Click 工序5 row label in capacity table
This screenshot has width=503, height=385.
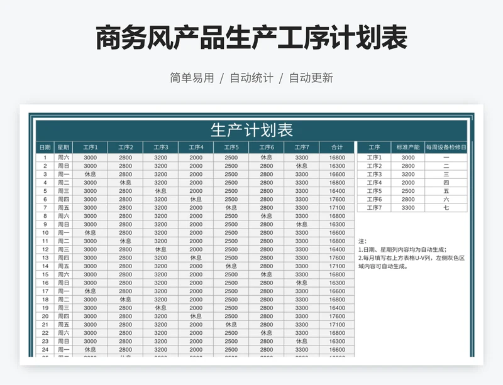(x=374, y=191)
